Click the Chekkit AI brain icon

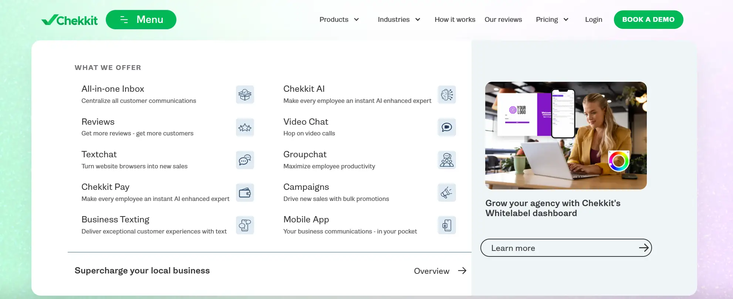click(x=447, y=95)
